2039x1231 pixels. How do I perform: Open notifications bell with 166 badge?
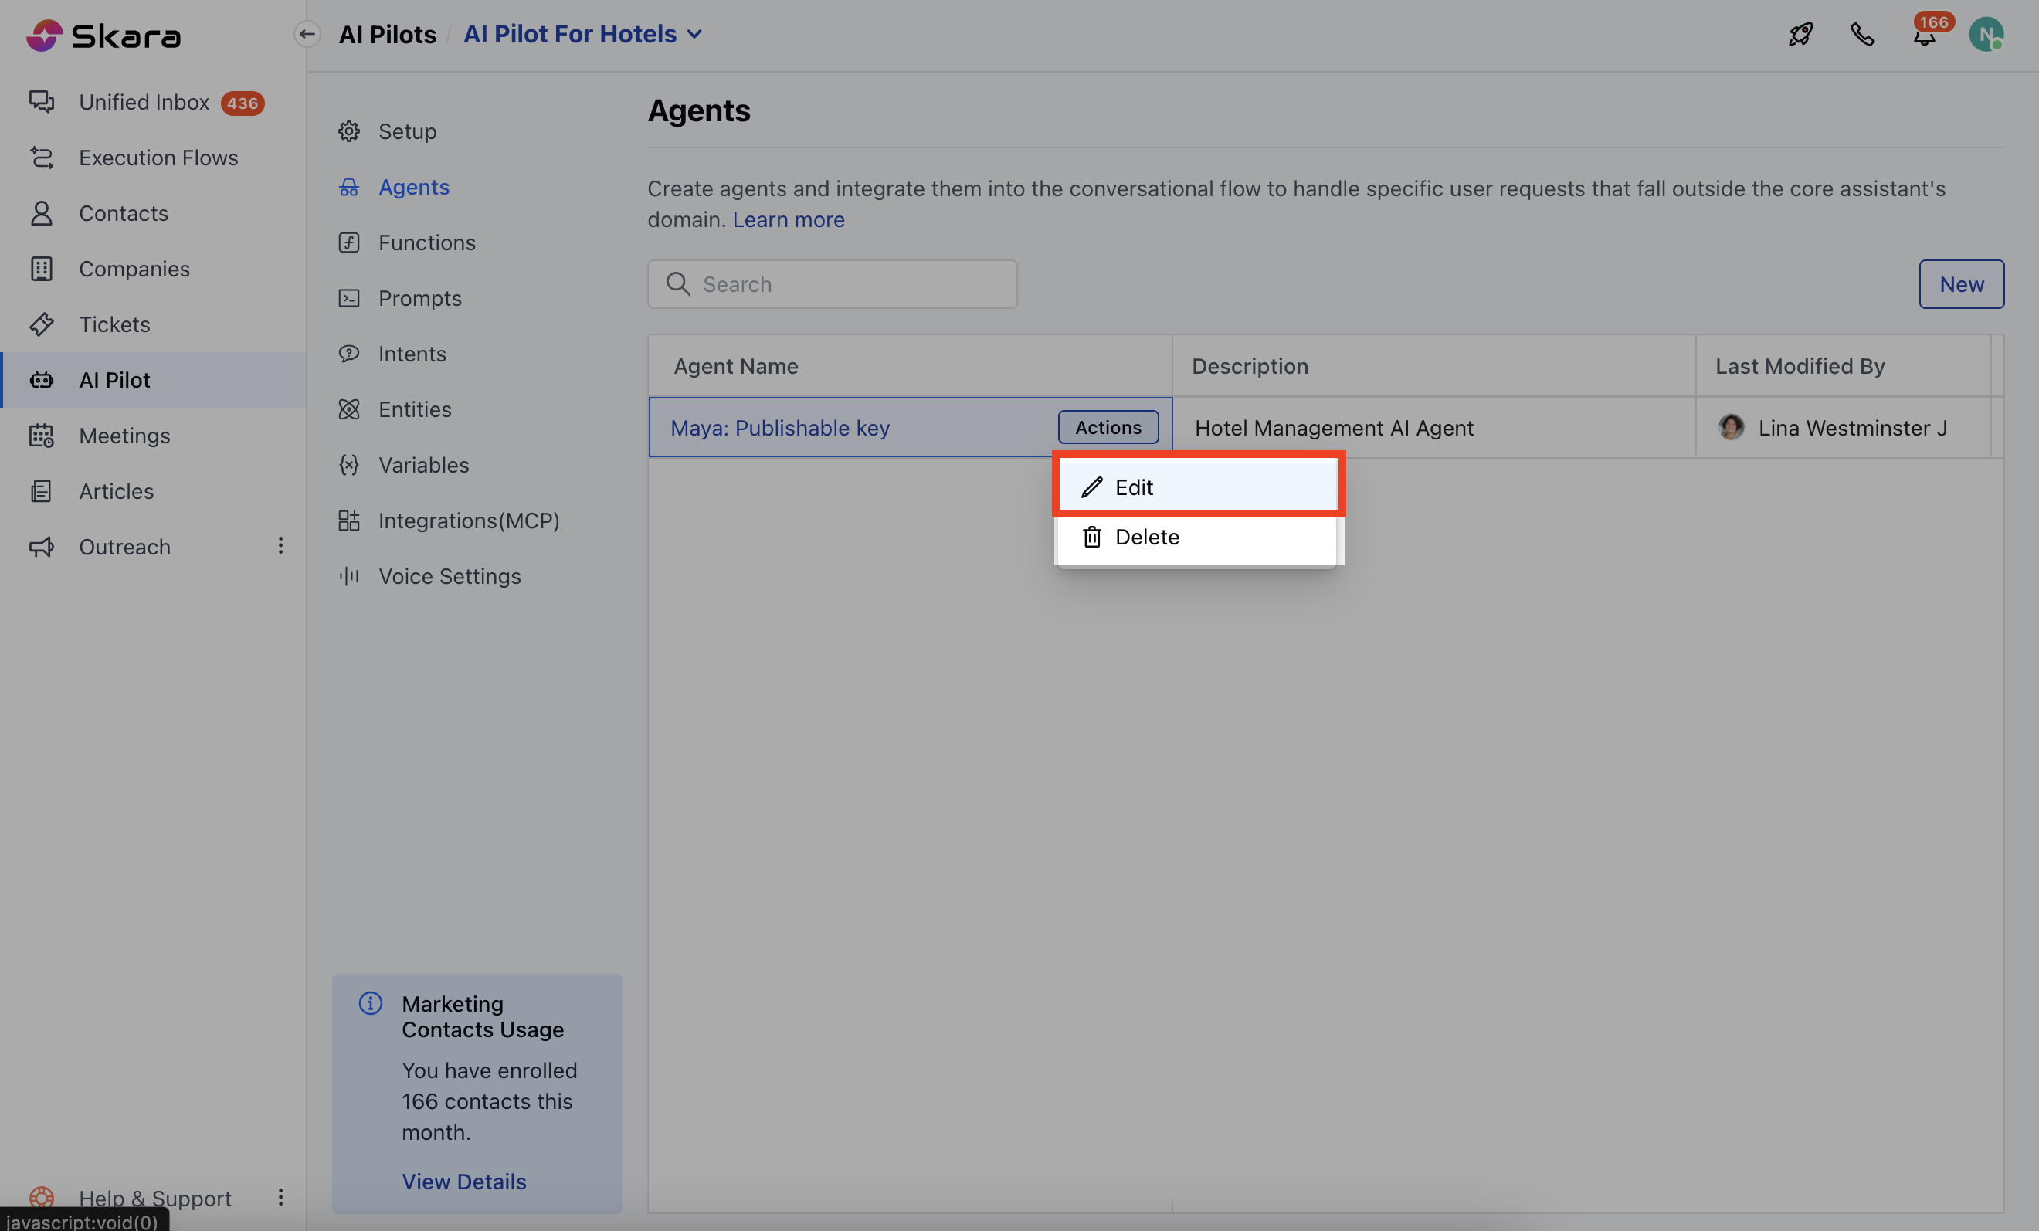click(1925, 36)
